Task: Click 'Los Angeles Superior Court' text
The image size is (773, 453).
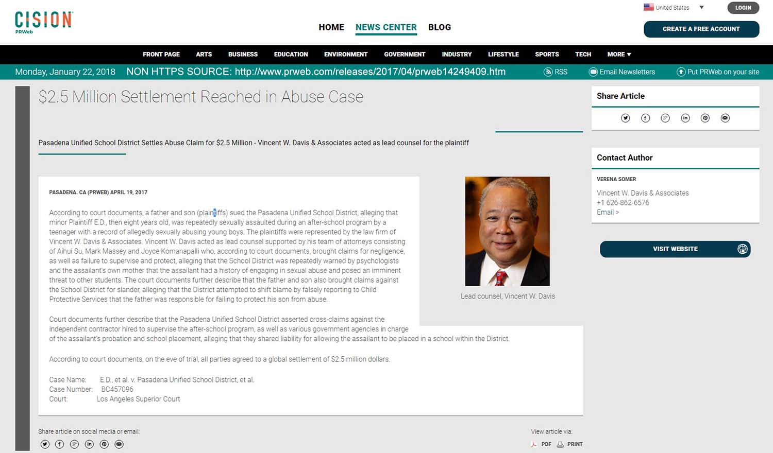Action: [139, 399]
